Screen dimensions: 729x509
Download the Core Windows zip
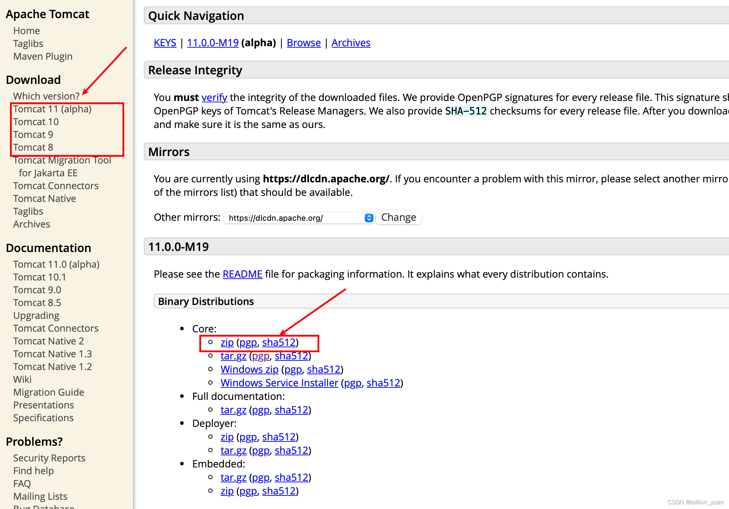coord(249,369)
